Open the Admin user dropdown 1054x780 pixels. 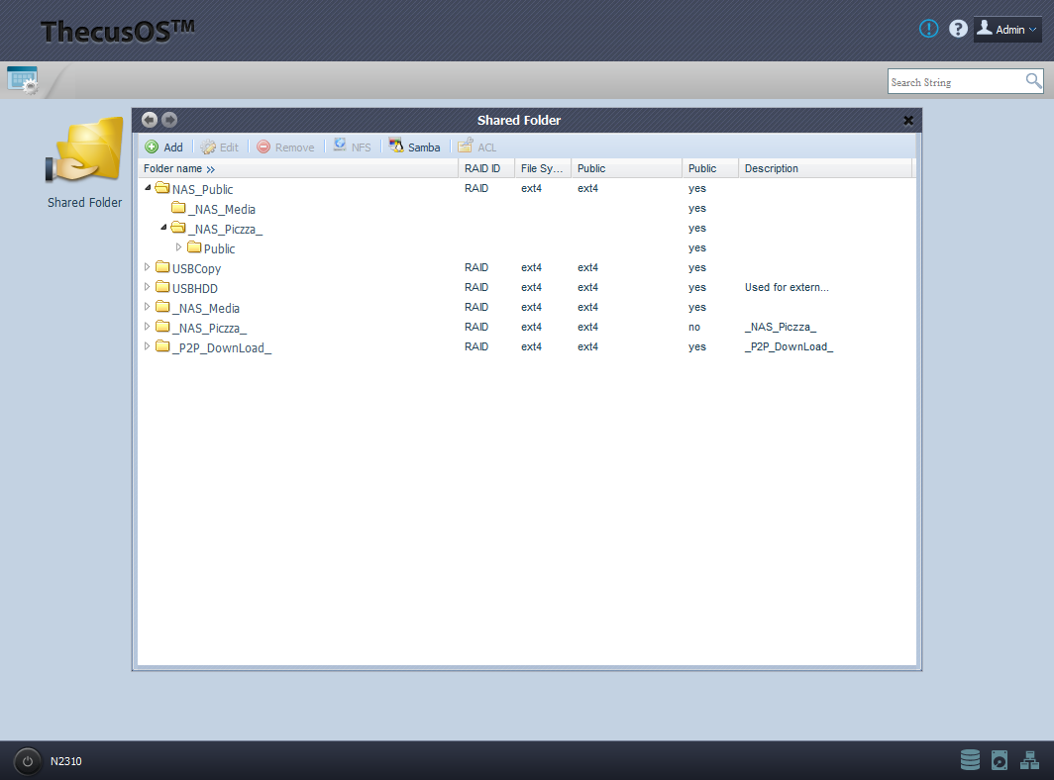[1007, 29]
